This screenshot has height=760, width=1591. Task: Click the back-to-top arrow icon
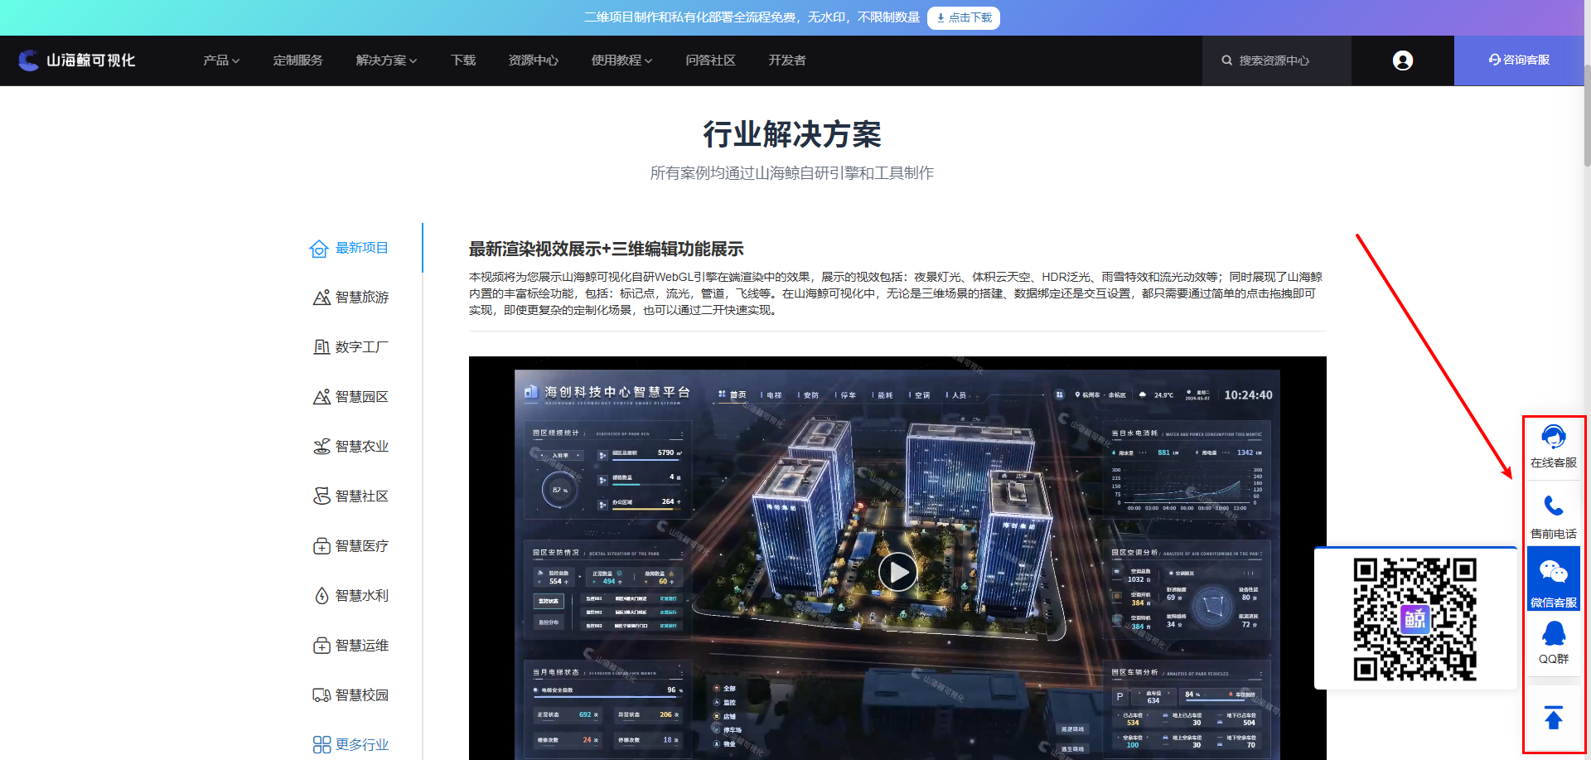pos(1554,717)
